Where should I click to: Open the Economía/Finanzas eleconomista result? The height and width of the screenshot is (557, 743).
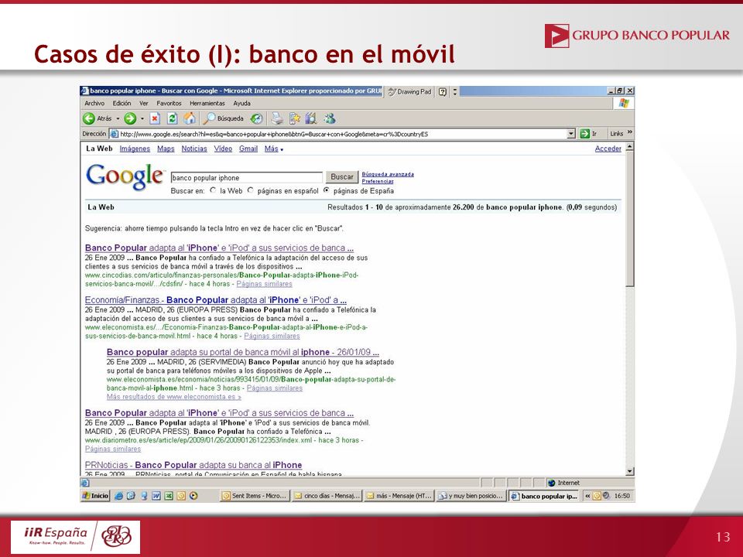click(216, 300)
